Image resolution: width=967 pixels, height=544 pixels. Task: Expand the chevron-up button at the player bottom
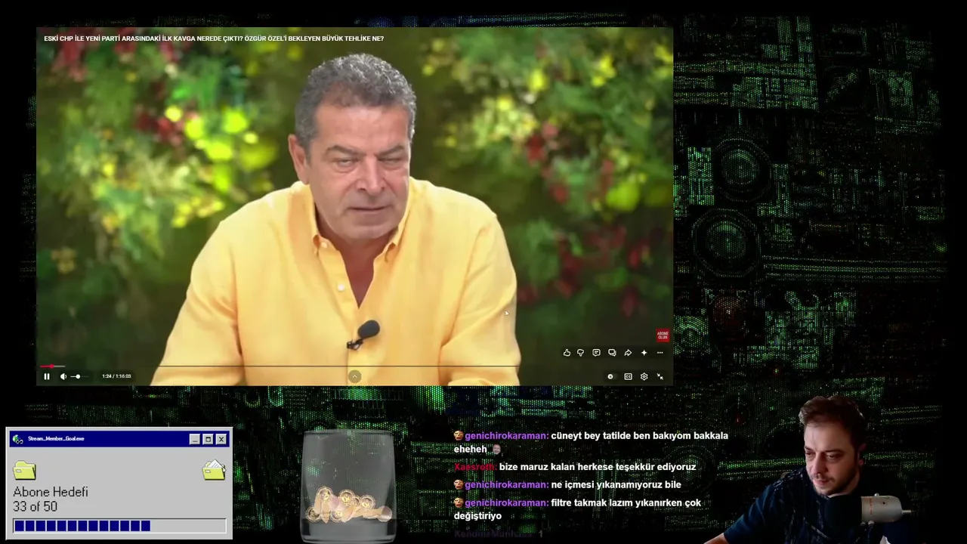pyautogui.click(x=354, y=376)
